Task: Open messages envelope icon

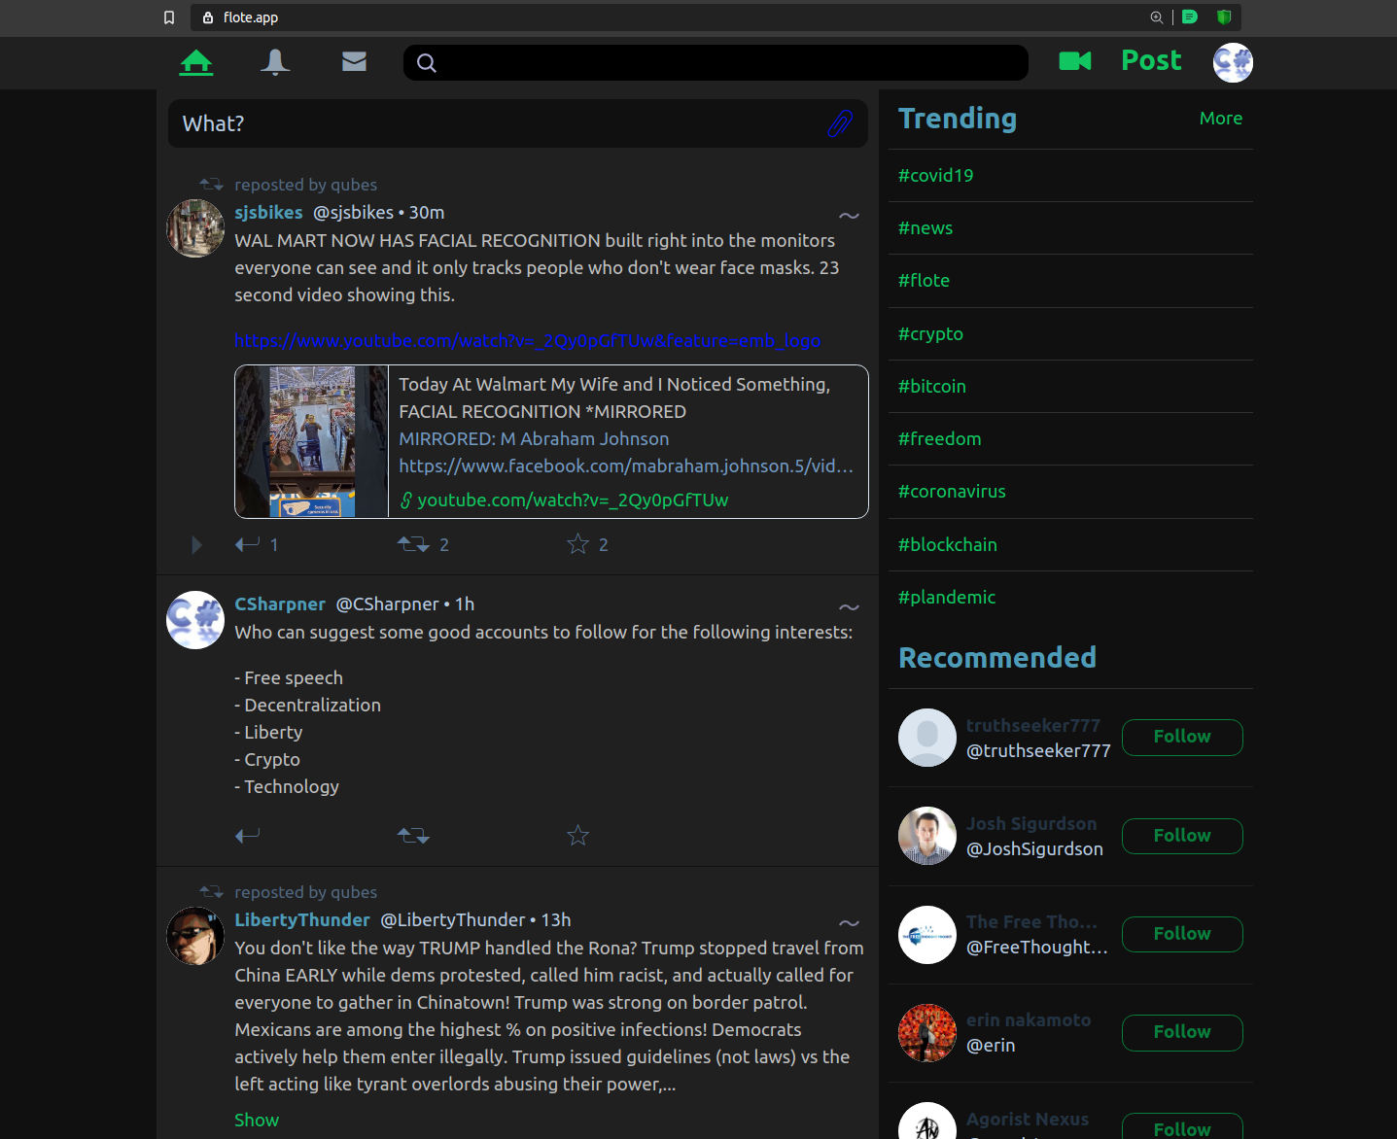Action: tap(354, 61)
